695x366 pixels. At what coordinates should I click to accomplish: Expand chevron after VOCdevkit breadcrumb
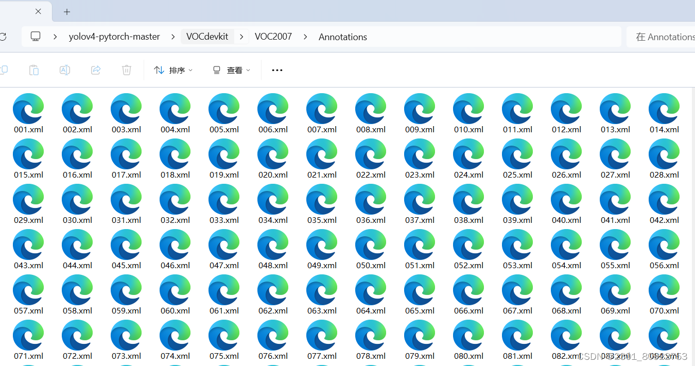[242, 37]
